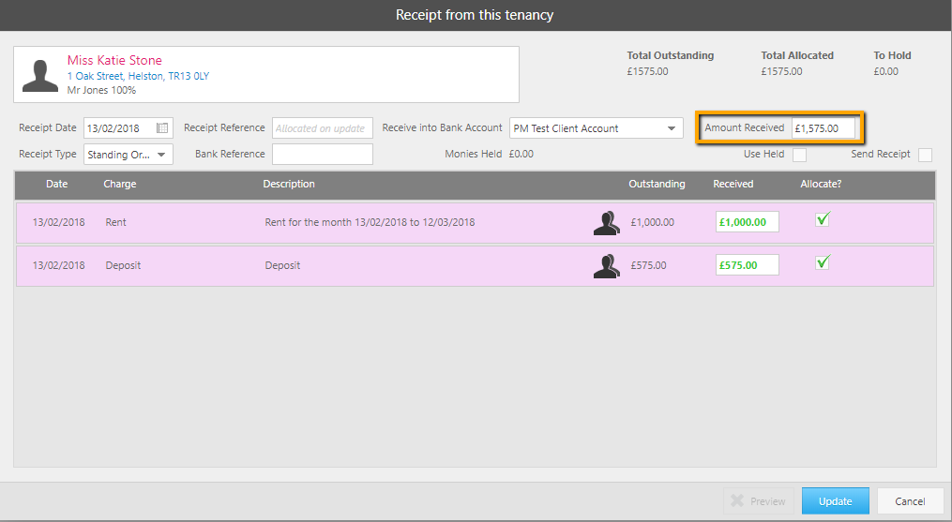Screen dimensions: 952x522
Task: Open the Receipt Type dropdown
Action: click(128, 155)
